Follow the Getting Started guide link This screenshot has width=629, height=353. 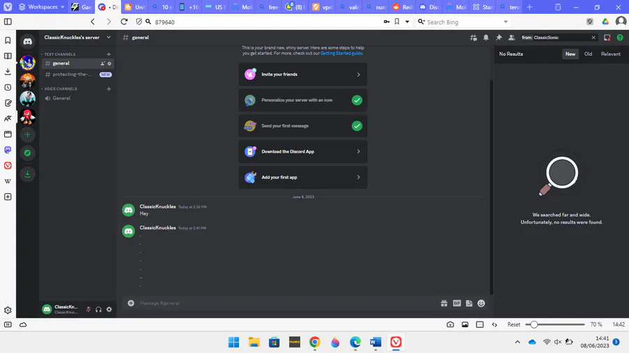click(341, 53)
